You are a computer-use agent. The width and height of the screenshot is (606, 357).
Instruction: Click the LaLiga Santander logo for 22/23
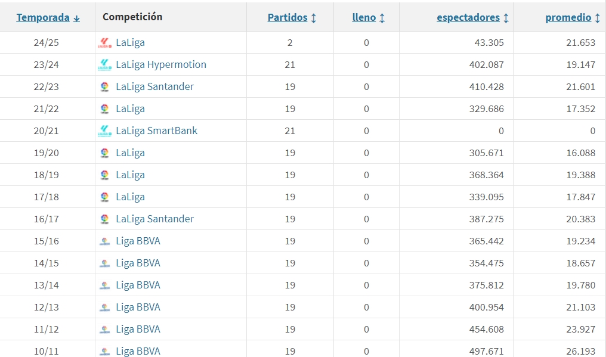(x=105, y=87)
